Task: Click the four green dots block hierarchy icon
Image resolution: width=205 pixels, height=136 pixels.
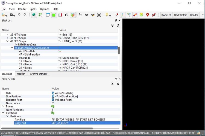Action: [40, 15]
